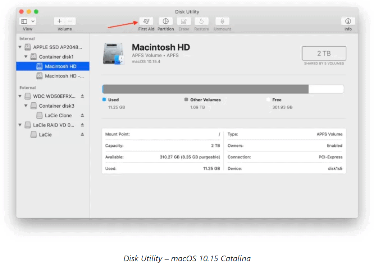Click the External section header

coord(27,88)
